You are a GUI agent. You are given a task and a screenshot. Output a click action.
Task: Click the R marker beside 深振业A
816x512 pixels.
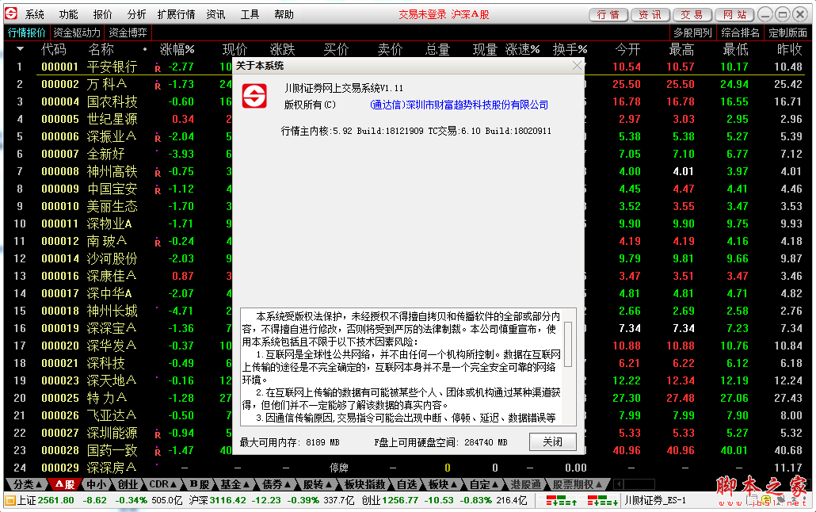(158, 137)
